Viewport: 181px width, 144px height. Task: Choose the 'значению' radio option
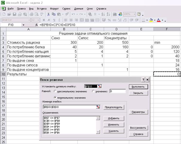point(93,91)
